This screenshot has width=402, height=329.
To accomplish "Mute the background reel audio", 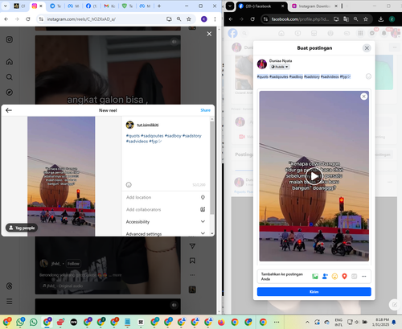I will (174, 42).
